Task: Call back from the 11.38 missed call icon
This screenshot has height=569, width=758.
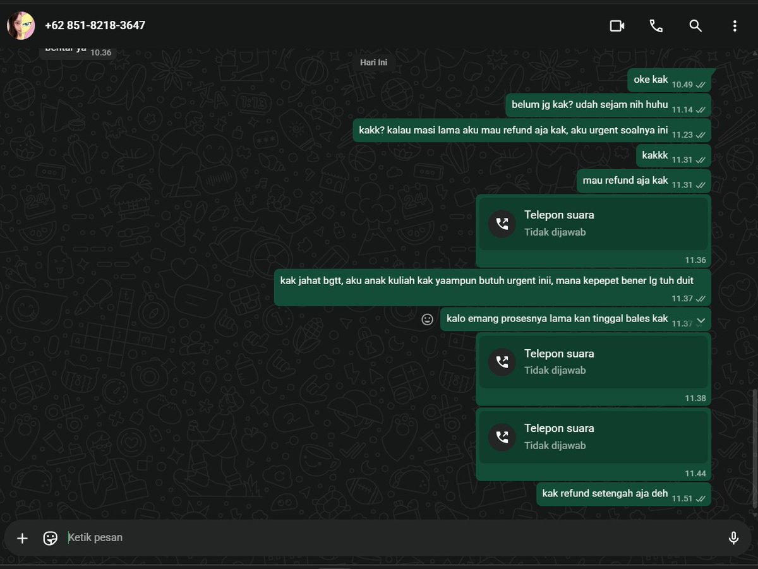Action: 502,362
